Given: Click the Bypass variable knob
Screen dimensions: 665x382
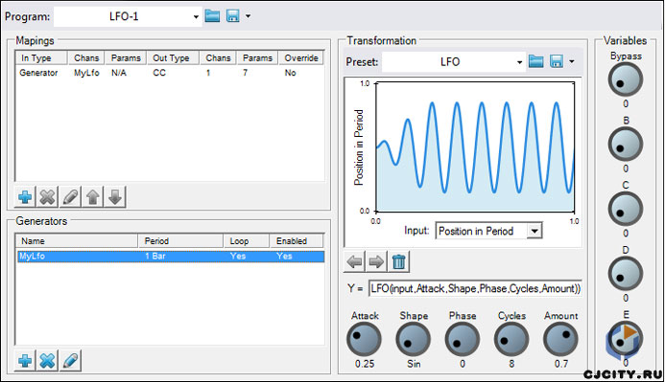Looking at the screenshot, I should (x=626, y=79).
